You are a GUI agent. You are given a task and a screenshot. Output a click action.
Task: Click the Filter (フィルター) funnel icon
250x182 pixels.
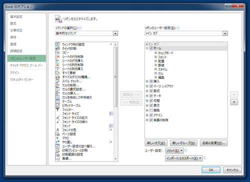coord(57,110)
